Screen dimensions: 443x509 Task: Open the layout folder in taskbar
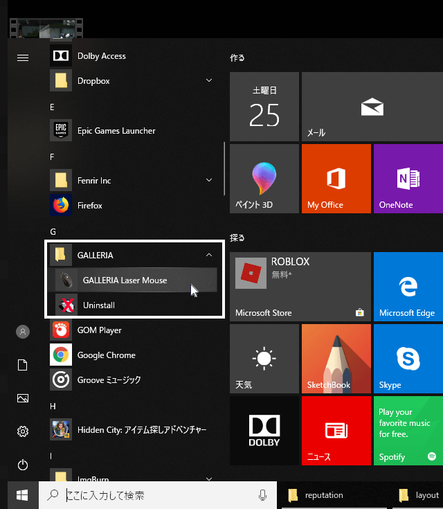(x=419, y=495)
